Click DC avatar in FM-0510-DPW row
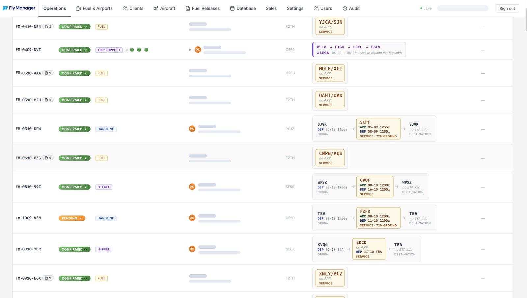This screenshot has height=298, width=527. click(x=192, y=129)
